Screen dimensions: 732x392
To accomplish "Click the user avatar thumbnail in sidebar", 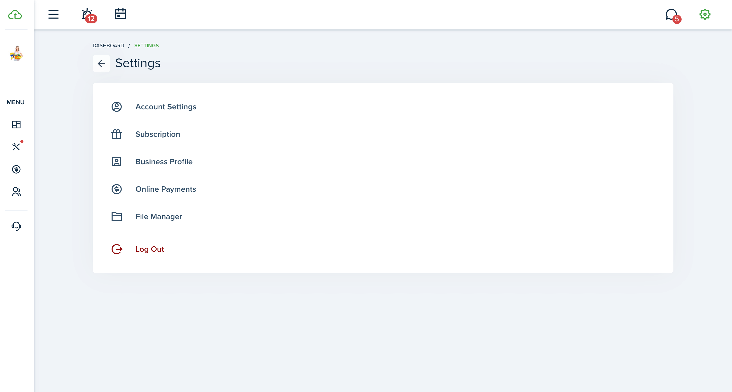I will (x=17, y=53).
